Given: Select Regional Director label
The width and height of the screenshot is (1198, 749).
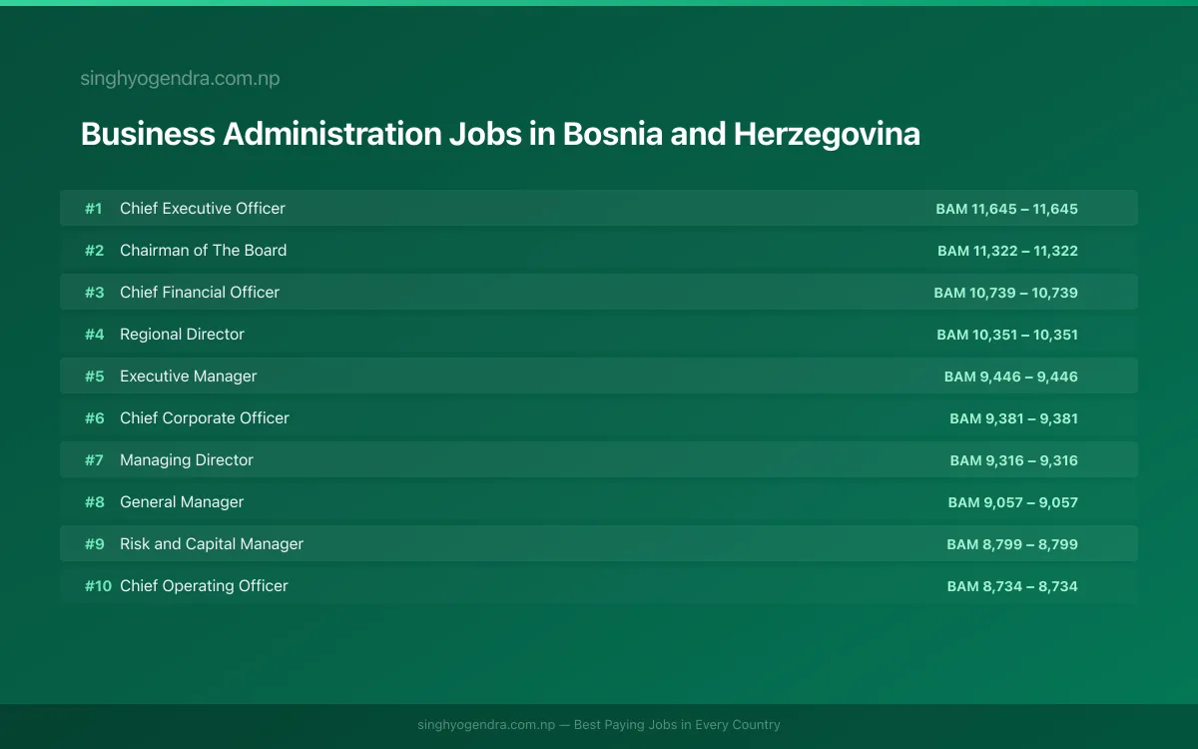Looking at the screenshot, I should pos(182,335).
